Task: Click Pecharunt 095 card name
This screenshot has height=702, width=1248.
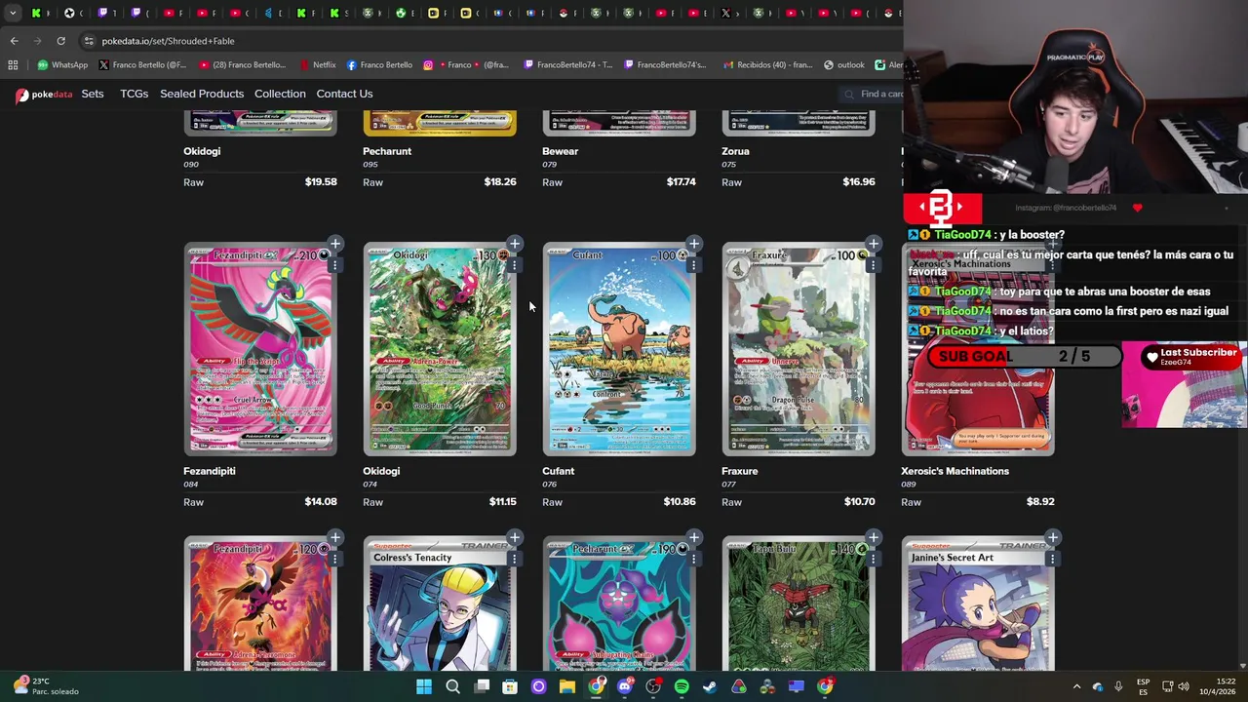Action: (x=387, y=151)
